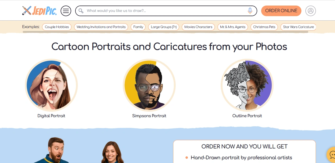Viewport: 335px width, 163px height.
Task: Select the Star Wars Caricature example
Action: click(x=298, y=27)
